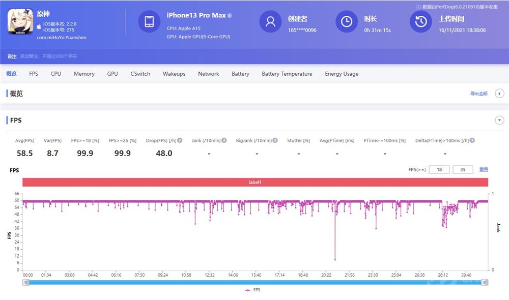Click the Drop(FPS) value 48.0
509x300 pixels.
tap(164, 153)
